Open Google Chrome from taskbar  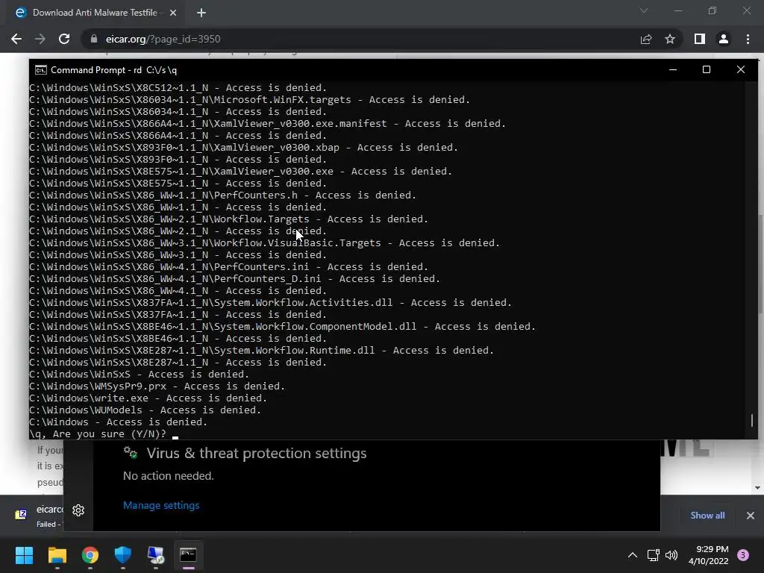pos(90,555)
